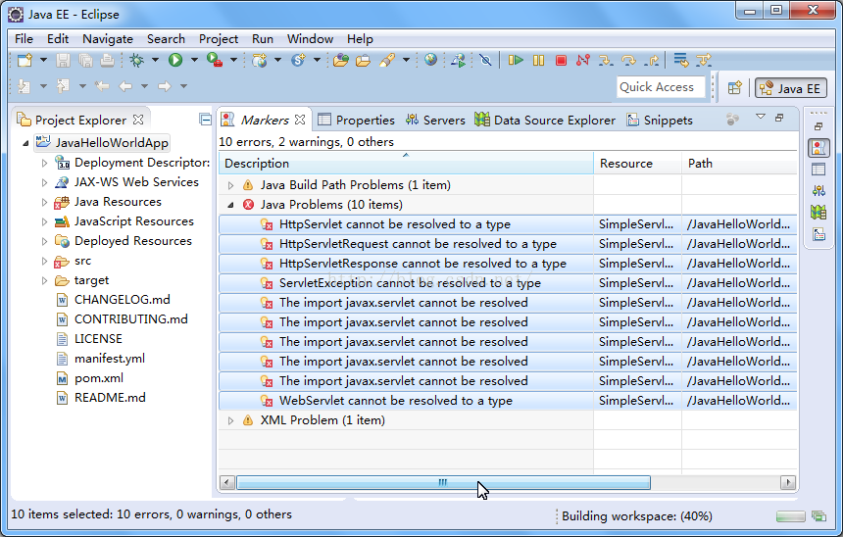Select pom.xml in Project Explorer

98,378
